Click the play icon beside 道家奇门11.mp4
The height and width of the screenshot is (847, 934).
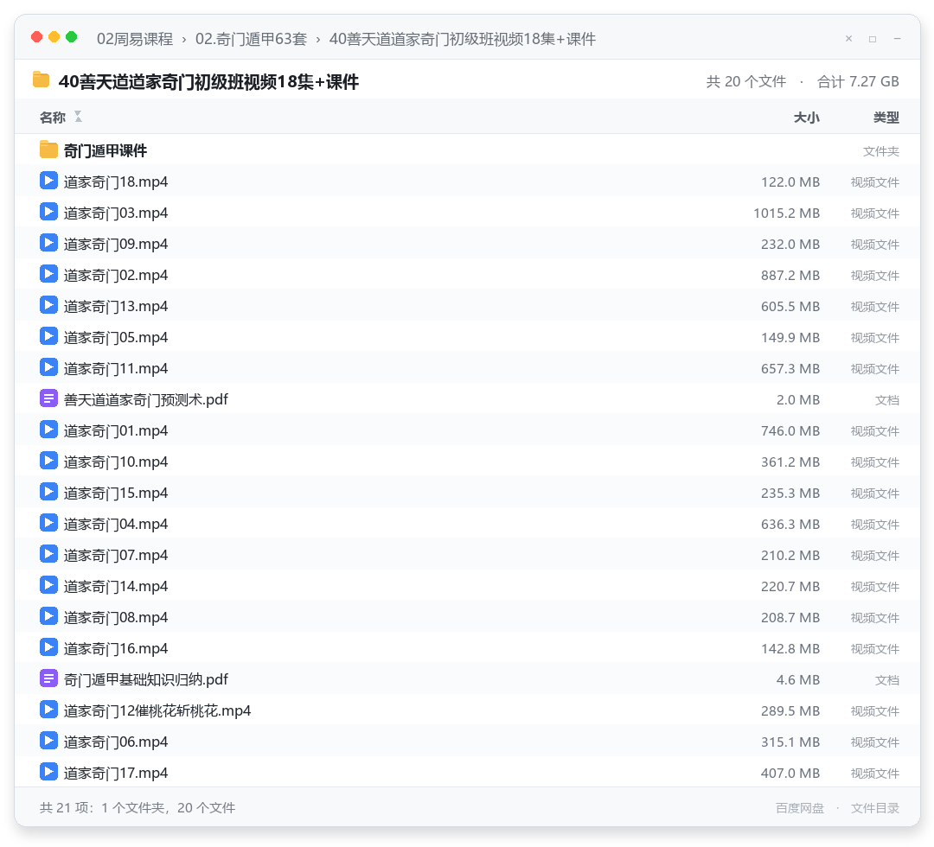tap(48, 367)
